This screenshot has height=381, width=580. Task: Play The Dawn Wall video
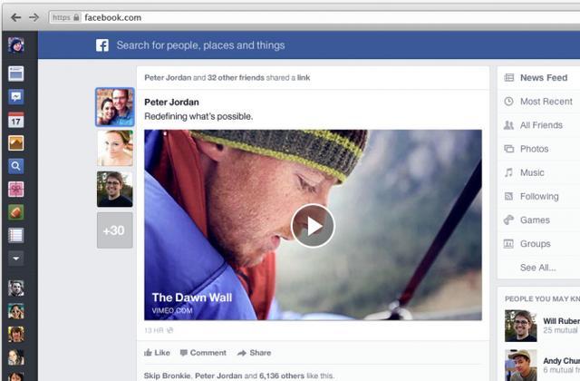[x=313, y=226]
